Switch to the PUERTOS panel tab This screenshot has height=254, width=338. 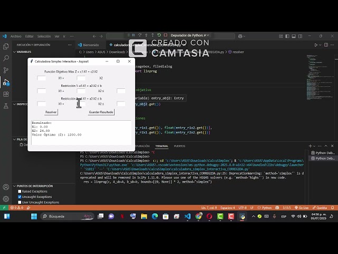coord(180,146)
